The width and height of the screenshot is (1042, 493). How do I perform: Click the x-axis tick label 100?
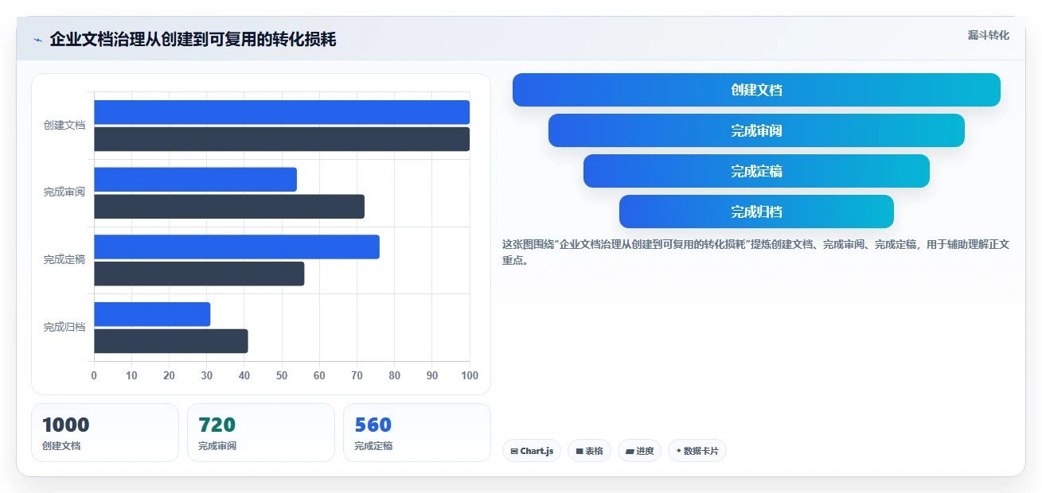[x=470, y=375]
